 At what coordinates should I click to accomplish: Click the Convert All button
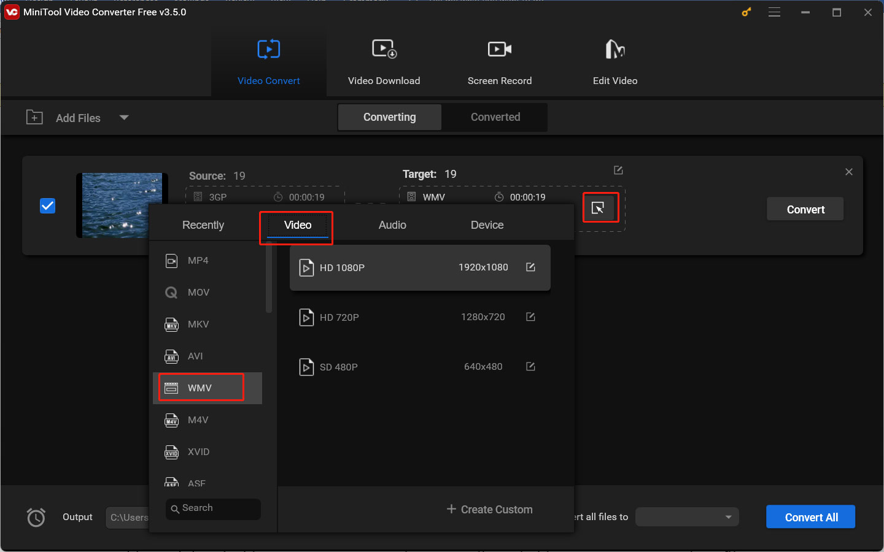810,517
